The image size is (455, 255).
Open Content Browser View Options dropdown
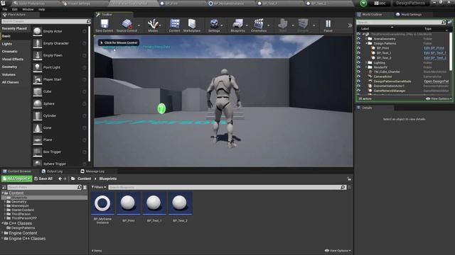point(338,251)
